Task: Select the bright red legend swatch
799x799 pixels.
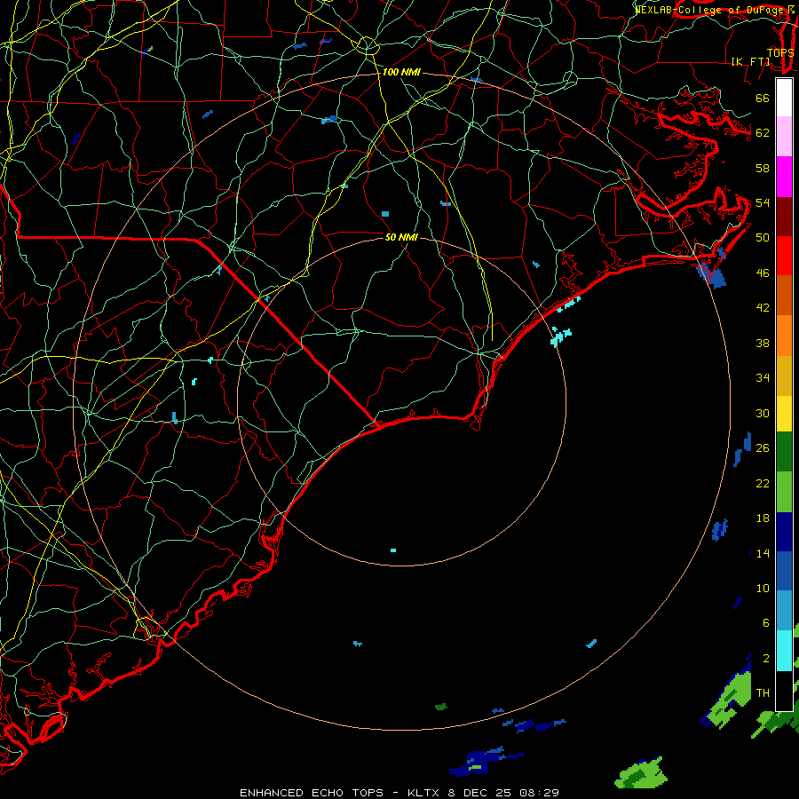Action: pyautogui.click(x=784, y=256)
